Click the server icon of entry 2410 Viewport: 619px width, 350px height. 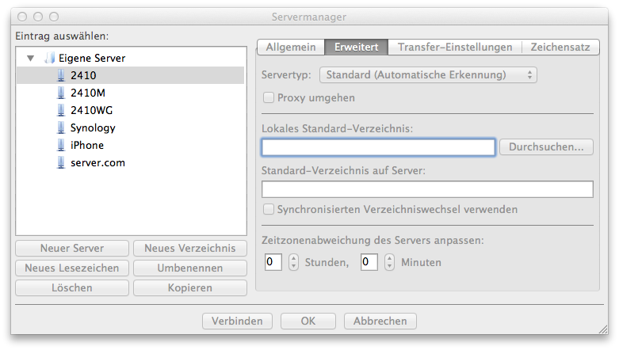[61, 75]
